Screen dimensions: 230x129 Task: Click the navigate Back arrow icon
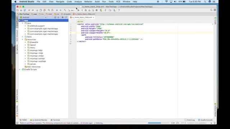pyautogui.click(x=57, y=10)
